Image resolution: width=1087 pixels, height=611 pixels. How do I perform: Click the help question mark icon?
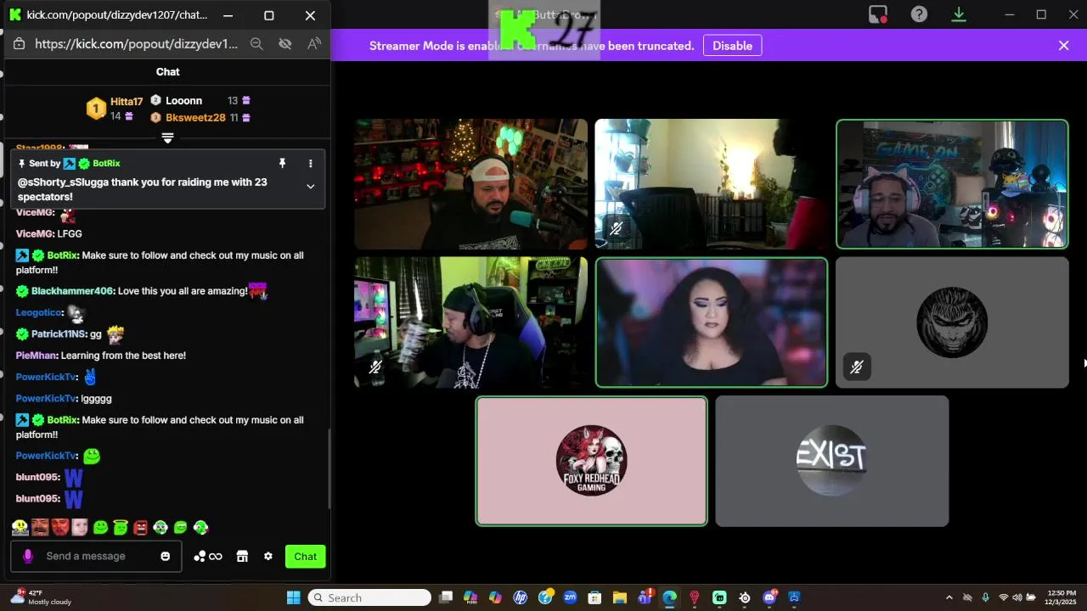tap(919, 14)
